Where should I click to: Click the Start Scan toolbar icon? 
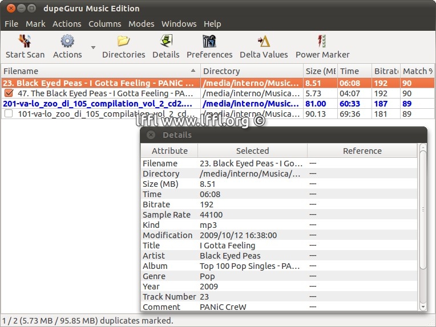[25, 42]
